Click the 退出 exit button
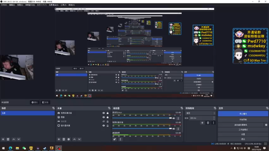Screen dimensions: 269x151 [243, 139]
